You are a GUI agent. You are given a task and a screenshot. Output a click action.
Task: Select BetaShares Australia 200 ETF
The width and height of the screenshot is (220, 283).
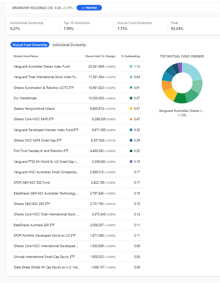pyautogui.click(x=34, y=225)
